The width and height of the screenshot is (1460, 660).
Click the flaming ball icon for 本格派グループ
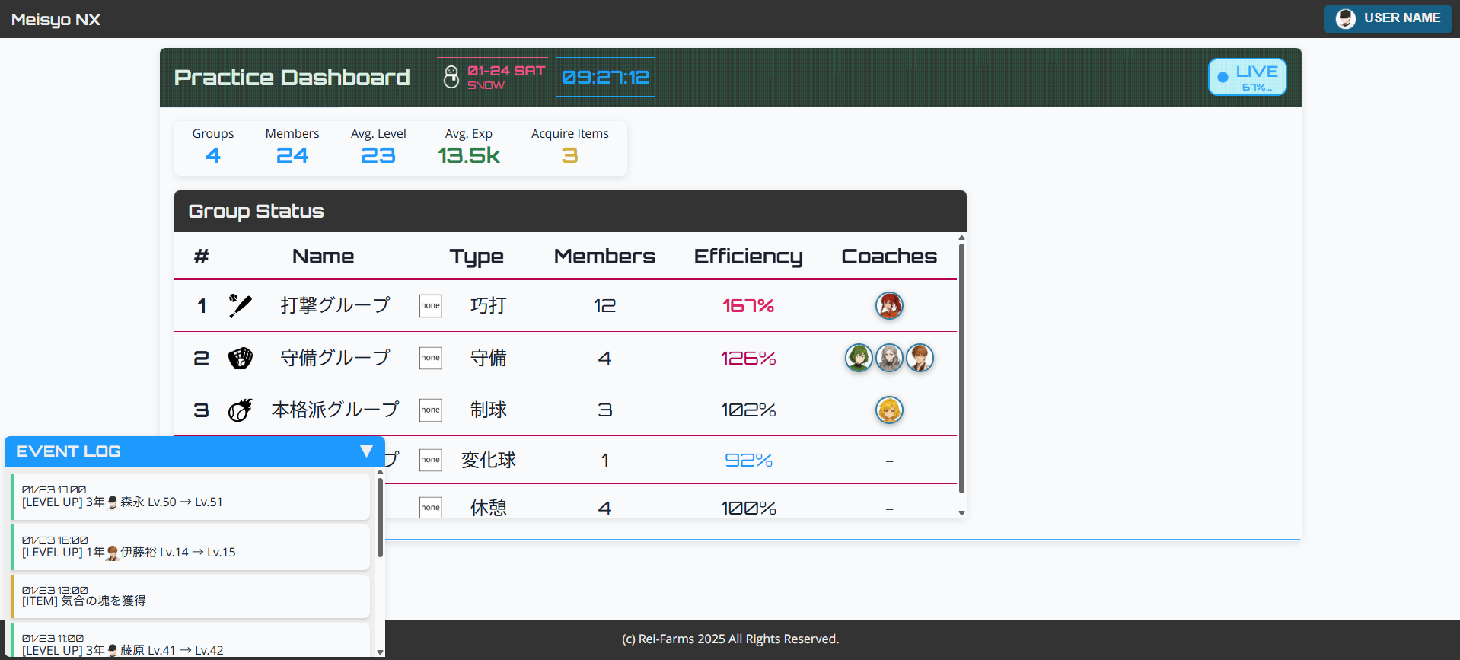[240, 410]
